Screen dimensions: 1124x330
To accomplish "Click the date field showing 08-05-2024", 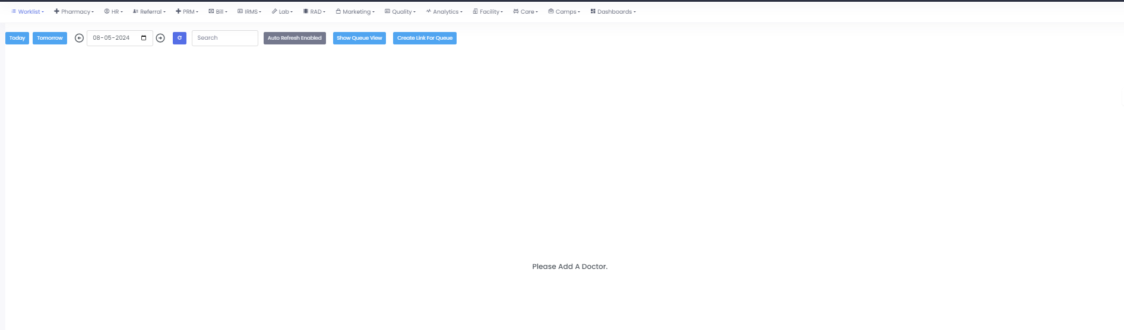I will coord(120,38).
